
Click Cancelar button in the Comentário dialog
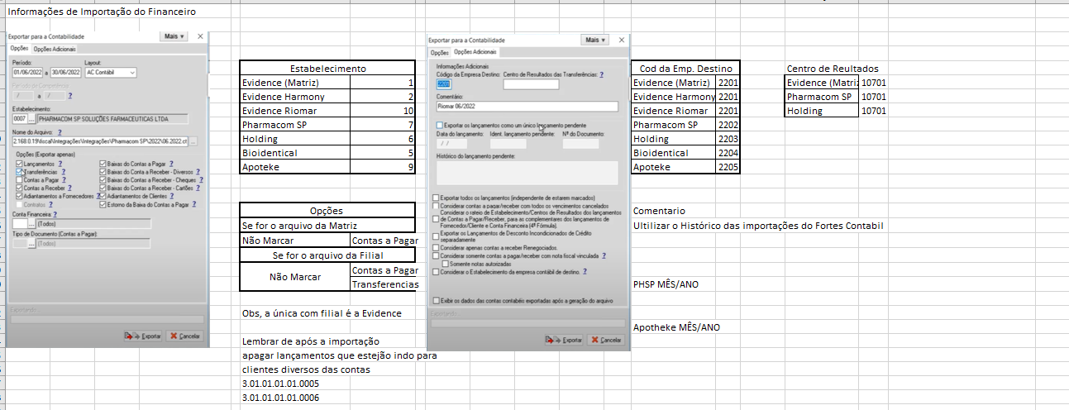(606, 340)
